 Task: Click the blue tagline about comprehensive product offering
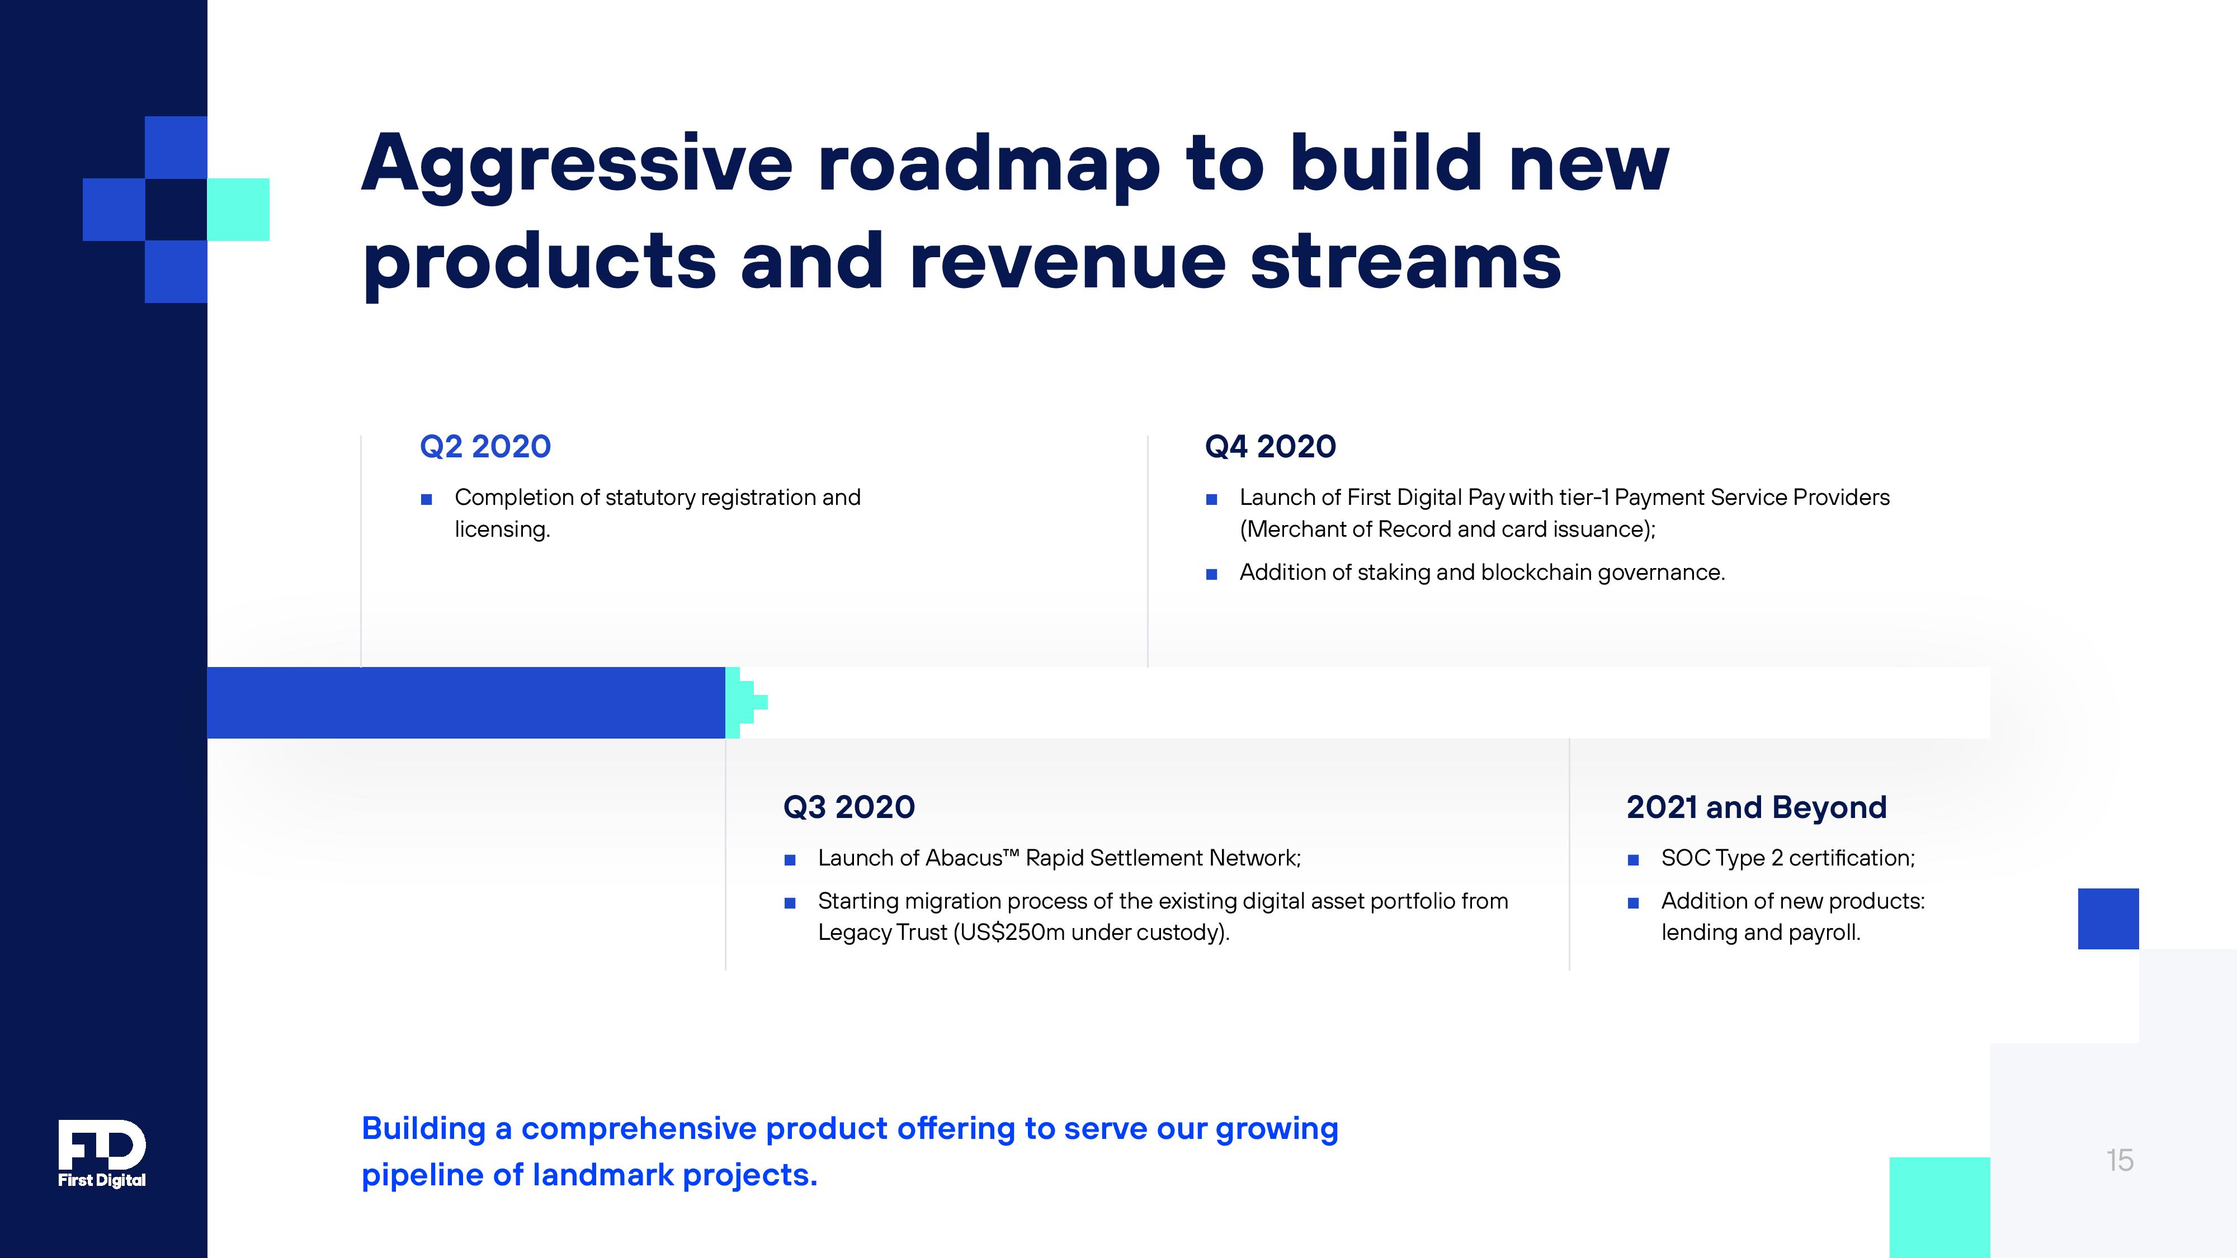click(x=850, y=1151)
